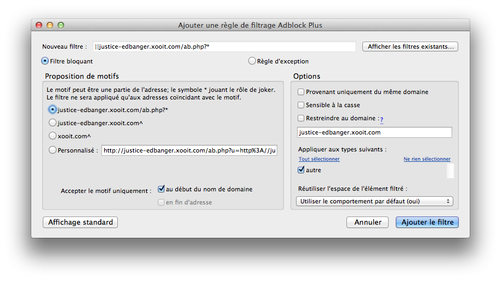Switch to 'Affichage standard' view
The height and width of the screenshot is (281, 501).
pos(80,222)
